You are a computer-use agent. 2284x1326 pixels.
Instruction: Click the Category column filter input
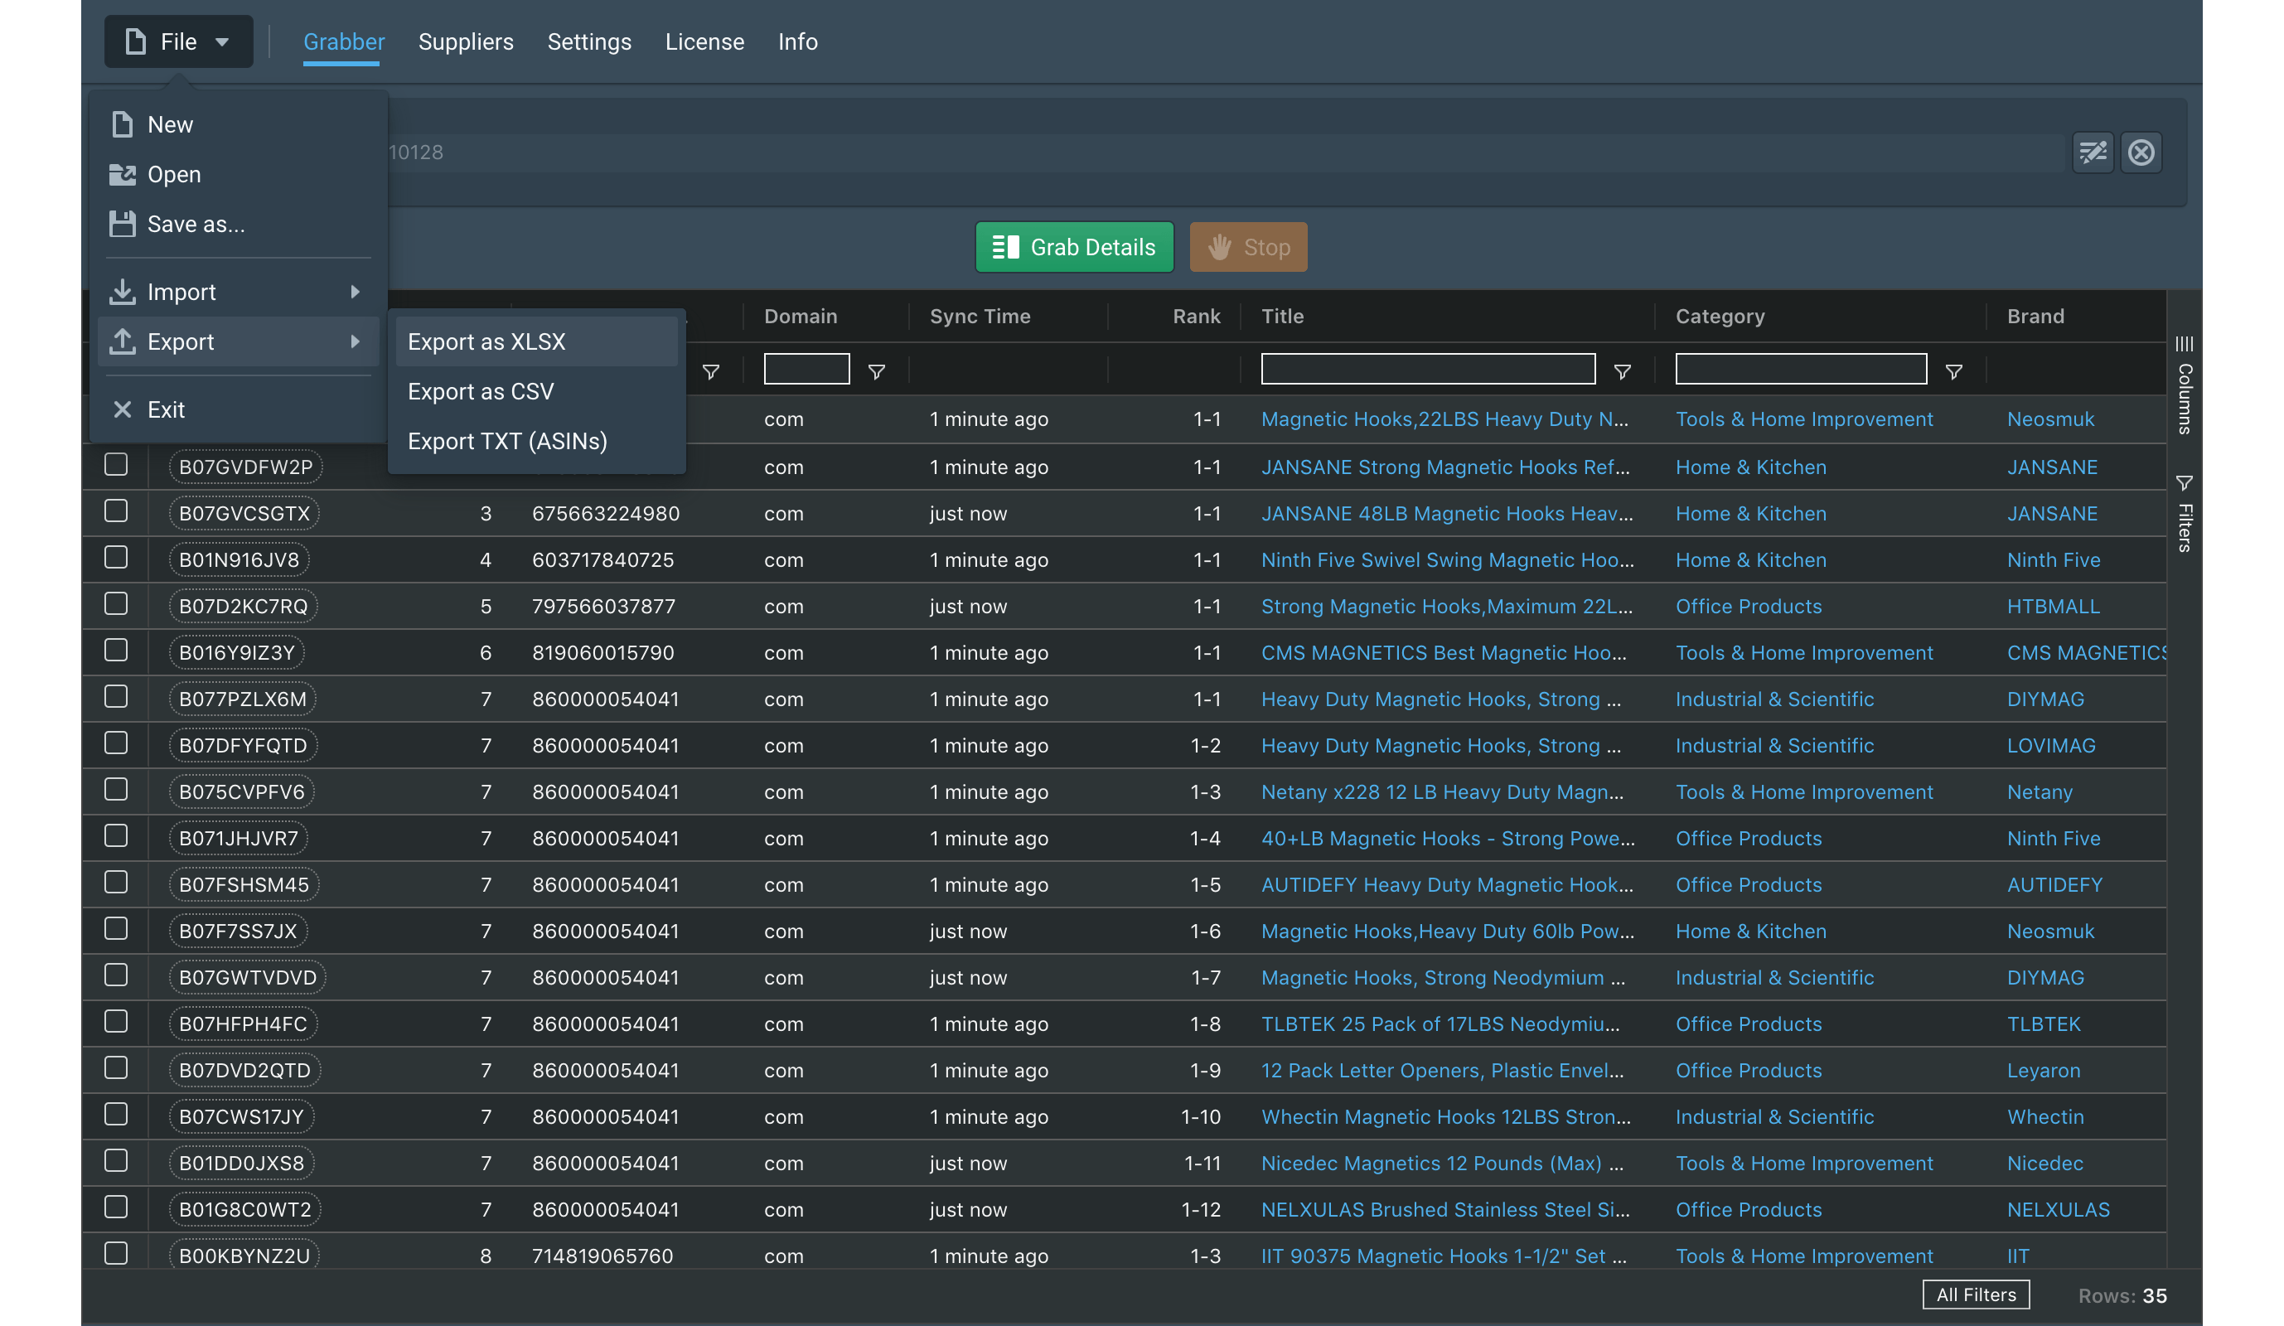click(x=1801, y=369)
